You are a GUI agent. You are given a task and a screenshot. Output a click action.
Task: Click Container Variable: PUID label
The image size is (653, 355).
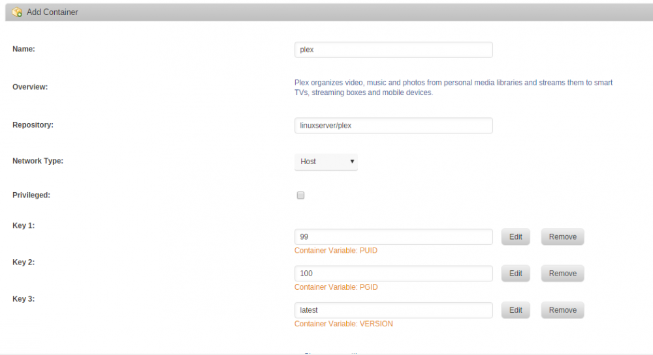pos(336,250)
